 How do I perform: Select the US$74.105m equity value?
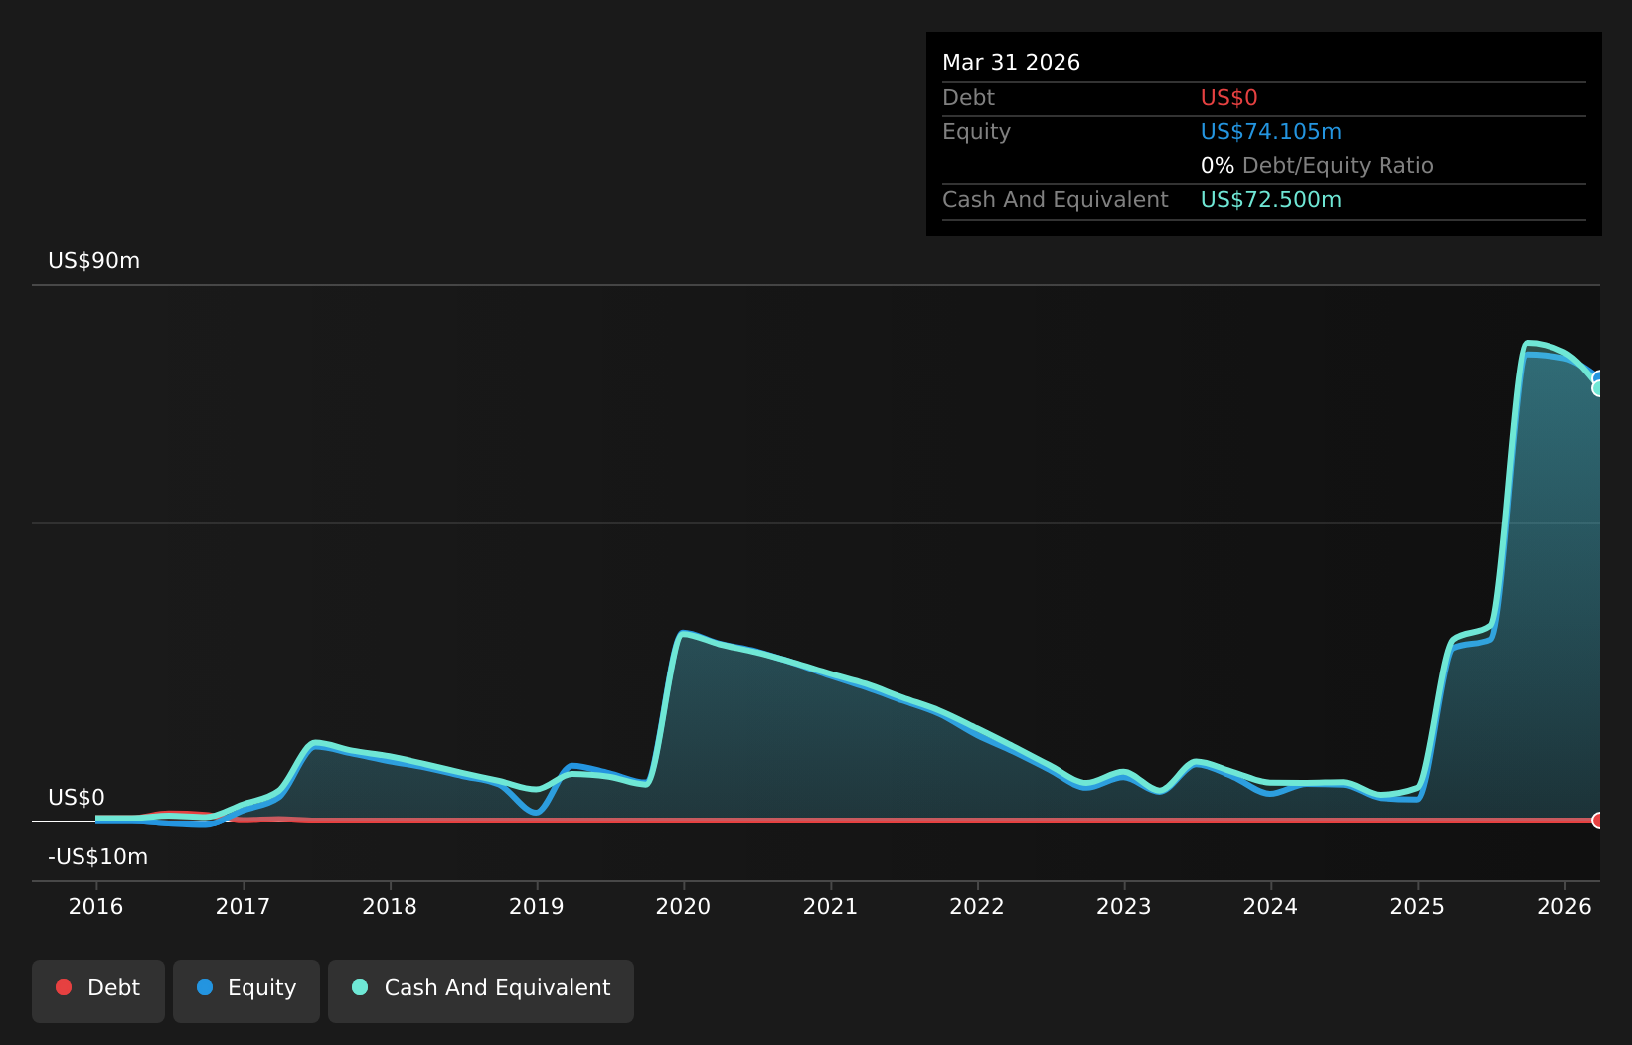click(x=1270, y=132)
